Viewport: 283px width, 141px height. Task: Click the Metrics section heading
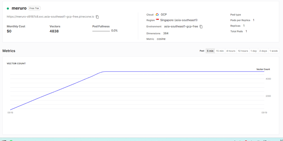[9, 51]
